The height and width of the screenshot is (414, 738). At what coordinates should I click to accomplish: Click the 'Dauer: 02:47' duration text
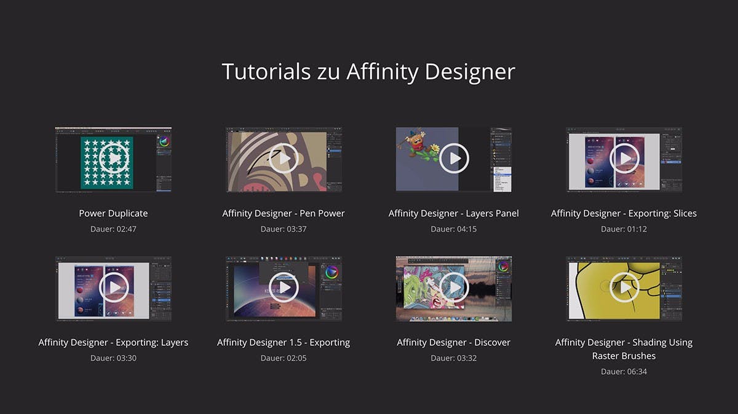click(113, 229)
